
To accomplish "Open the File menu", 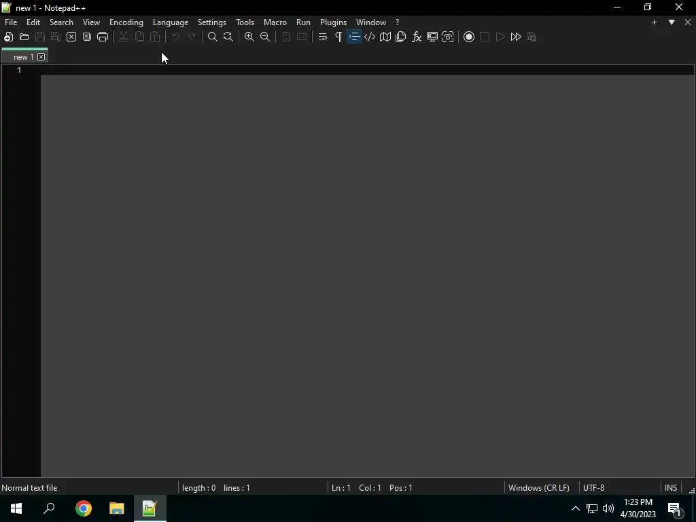I will coord(11,22).
